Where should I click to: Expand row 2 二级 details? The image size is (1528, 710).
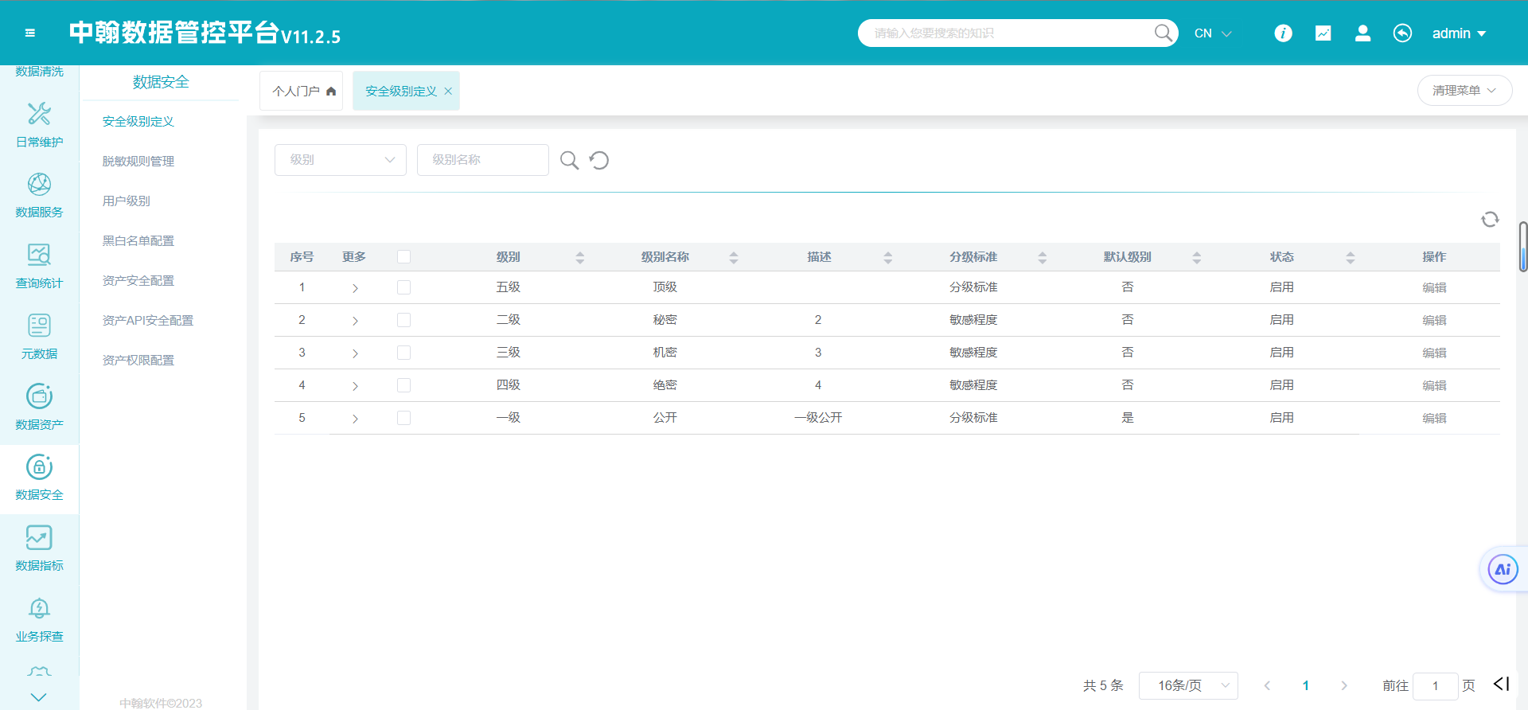[x=355, y=321]
